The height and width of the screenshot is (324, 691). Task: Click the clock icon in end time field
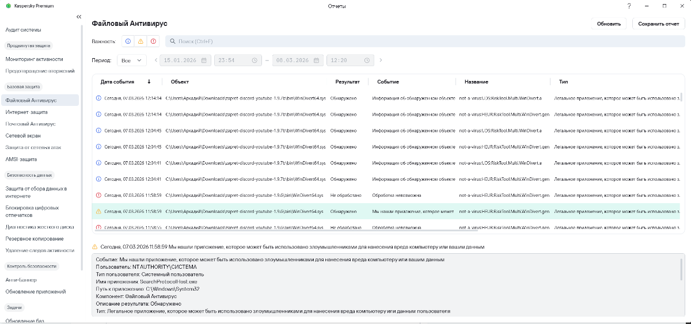click(366, 60)
